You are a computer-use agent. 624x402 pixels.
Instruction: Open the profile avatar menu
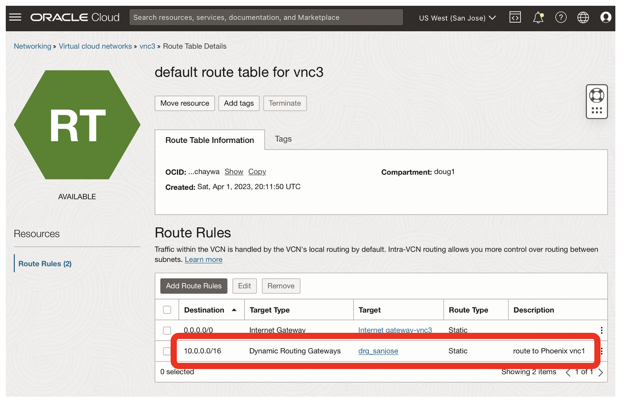pyautogui.click(x=605, y=17)
